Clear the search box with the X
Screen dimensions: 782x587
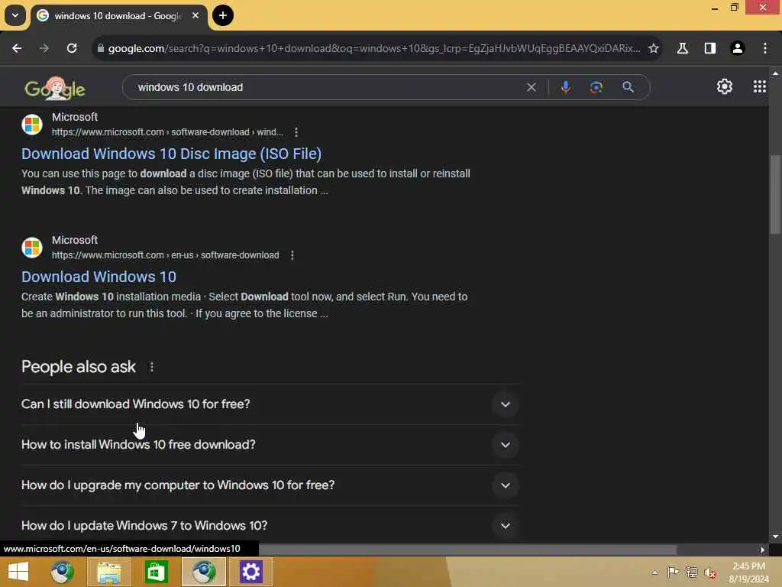(x=532, y=87)
